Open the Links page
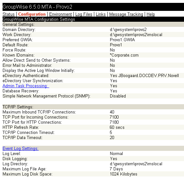Image resolution: width=184 pixels, height=179 pixels. pyautogui.click(x=101, y=14)
